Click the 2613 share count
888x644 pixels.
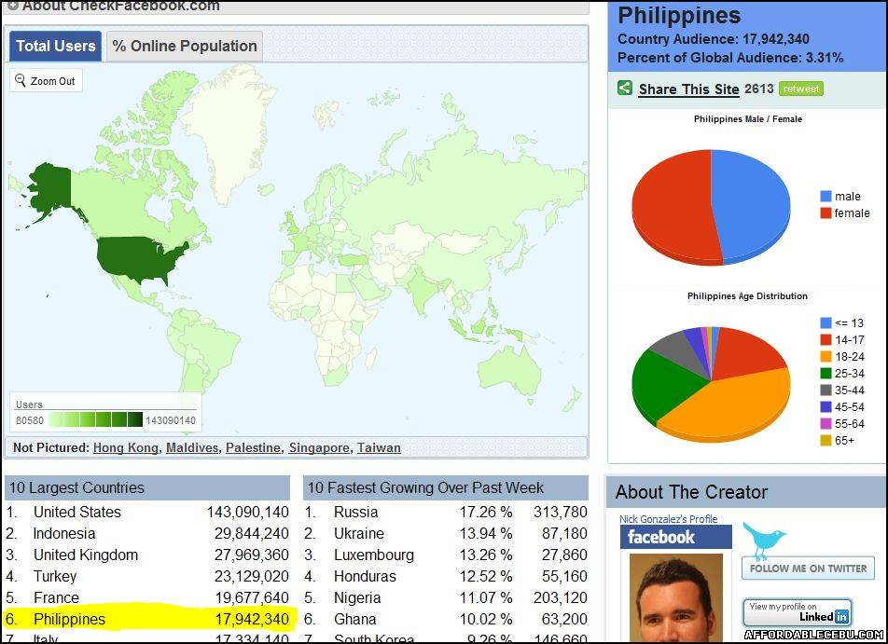click(759, 89)
